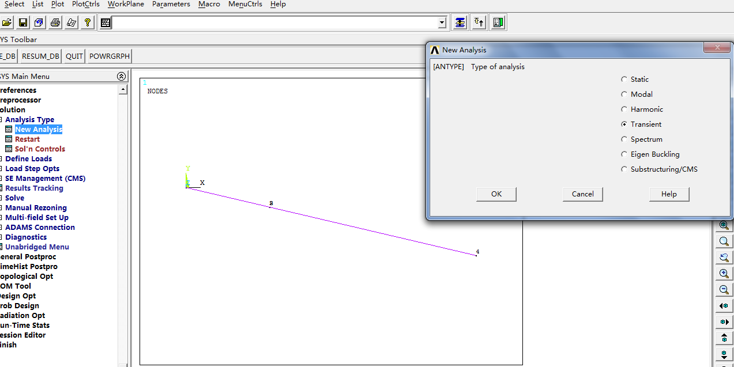734x367 pixels.
Task: Pan model up with up-arrow cube icon
Action: pos(724,338)
